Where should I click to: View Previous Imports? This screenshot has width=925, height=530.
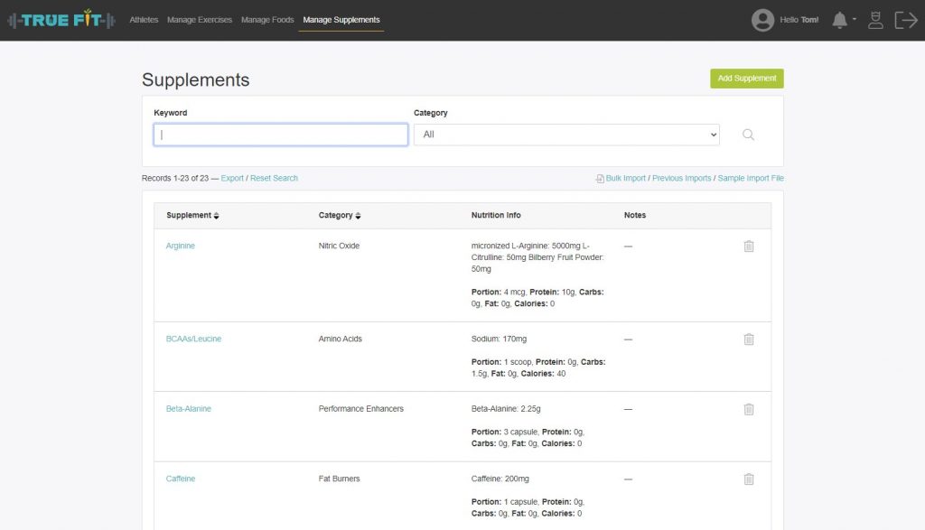[x=681, y=178]
